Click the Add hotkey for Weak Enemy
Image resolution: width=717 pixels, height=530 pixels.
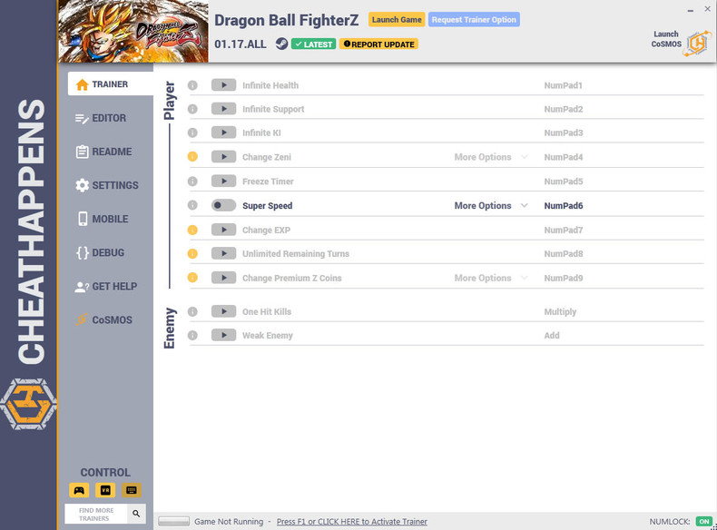(552, 335)
